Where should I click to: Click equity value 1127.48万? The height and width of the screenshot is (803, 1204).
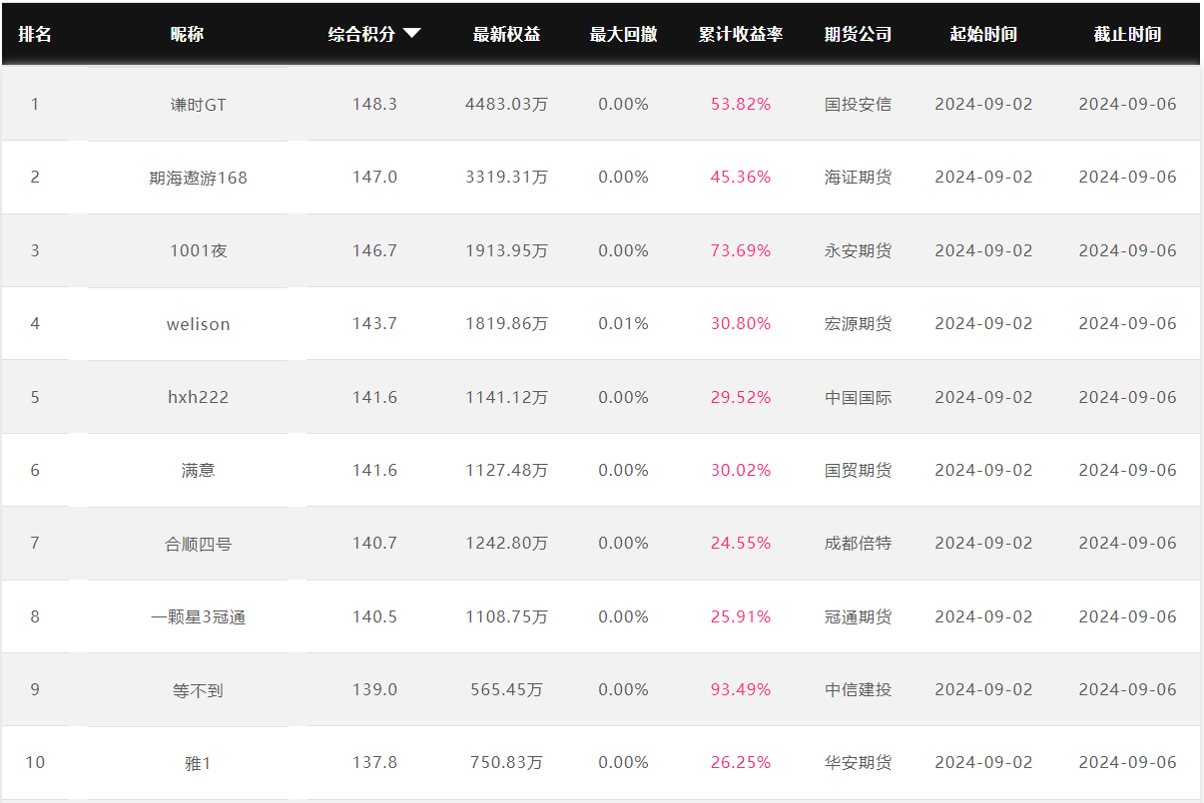[507, 470]
